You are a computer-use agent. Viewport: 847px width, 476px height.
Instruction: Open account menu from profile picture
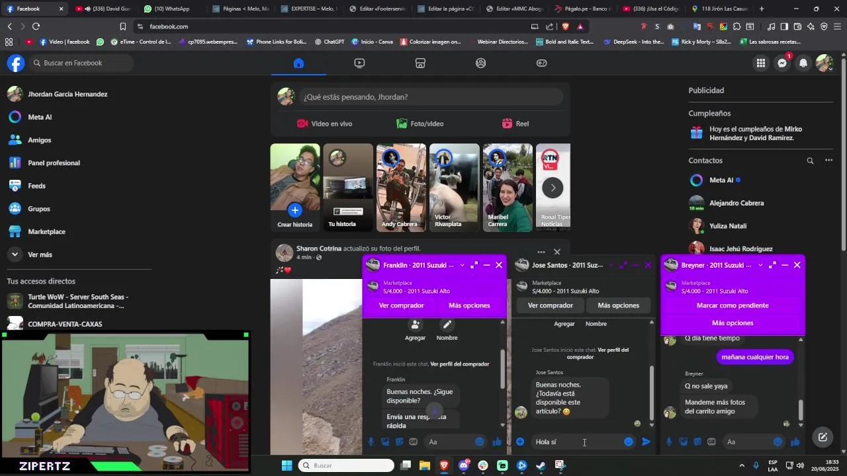point(824,63)
